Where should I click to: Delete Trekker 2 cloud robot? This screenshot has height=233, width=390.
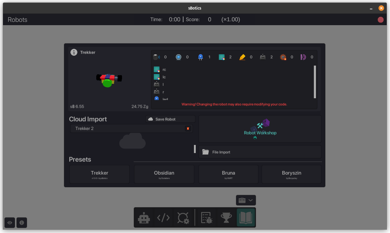[x=188, y=128]
